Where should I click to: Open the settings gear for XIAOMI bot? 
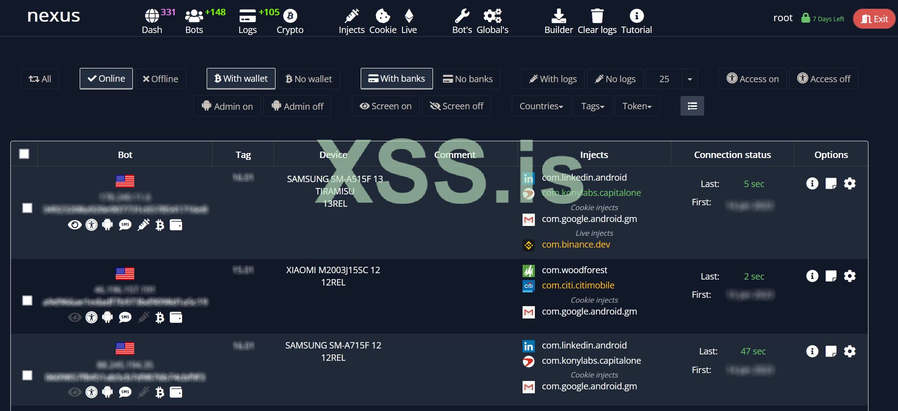click(x=850, y=276)
